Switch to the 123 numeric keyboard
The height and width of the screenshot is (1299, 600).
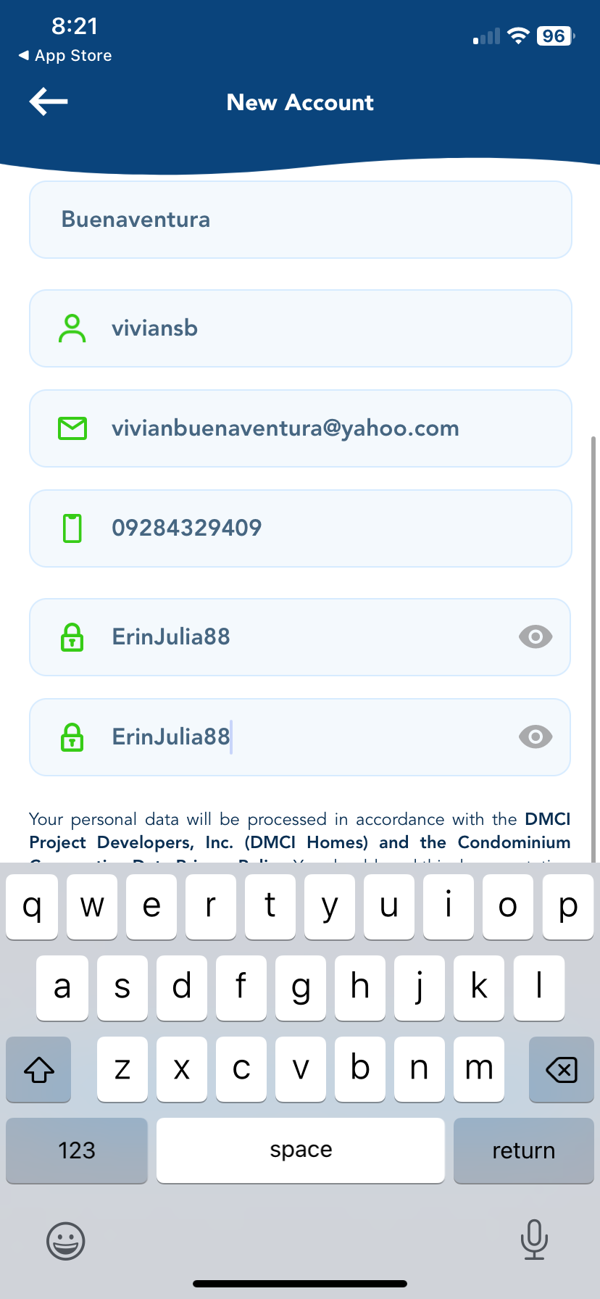(77, 1150)
